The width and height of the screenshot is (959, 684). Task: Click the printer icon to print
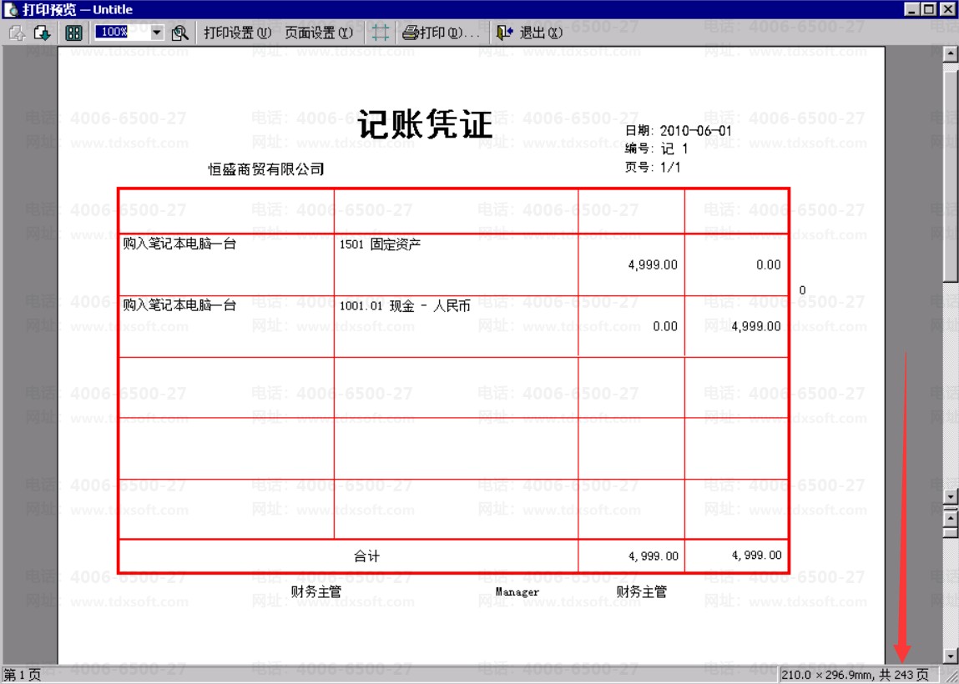[410, 33]
